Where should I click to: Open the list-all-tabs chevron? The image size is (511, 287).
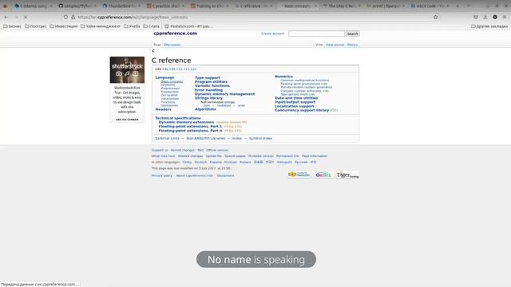469,6
